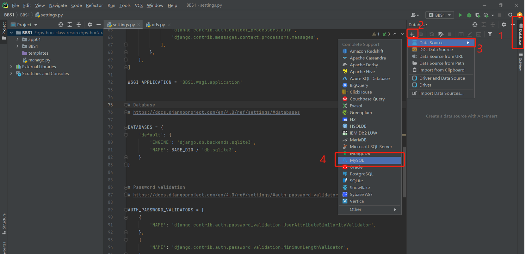This screenshot has height=254, width=525.
Task: Open data source properties wrench icon
Action: [x=441, y=34]
